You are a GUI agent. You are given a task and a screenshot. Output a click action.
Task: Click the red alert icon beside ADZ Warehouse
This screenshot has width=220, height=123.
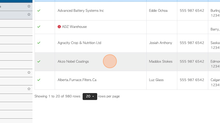pyautogui.click(x=59, y=27)
